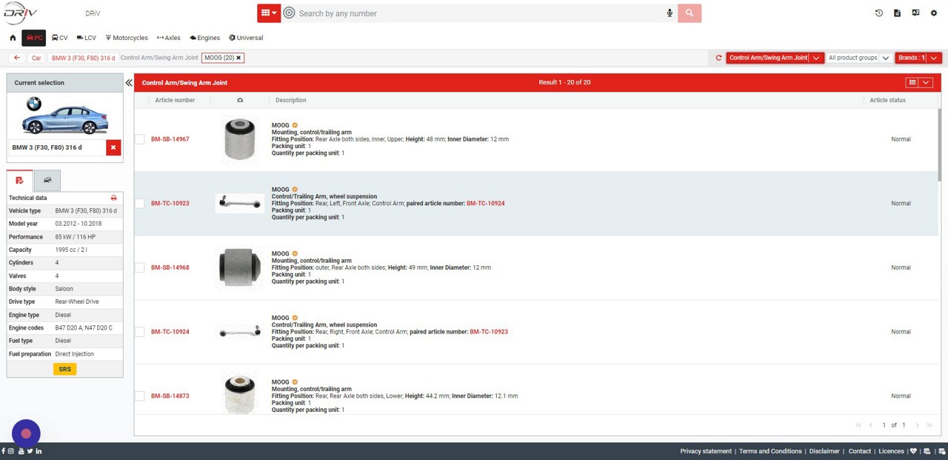Switch to the Motorcycles category tab
Viewport: 948px width, 460px height.
click(127, 38)
